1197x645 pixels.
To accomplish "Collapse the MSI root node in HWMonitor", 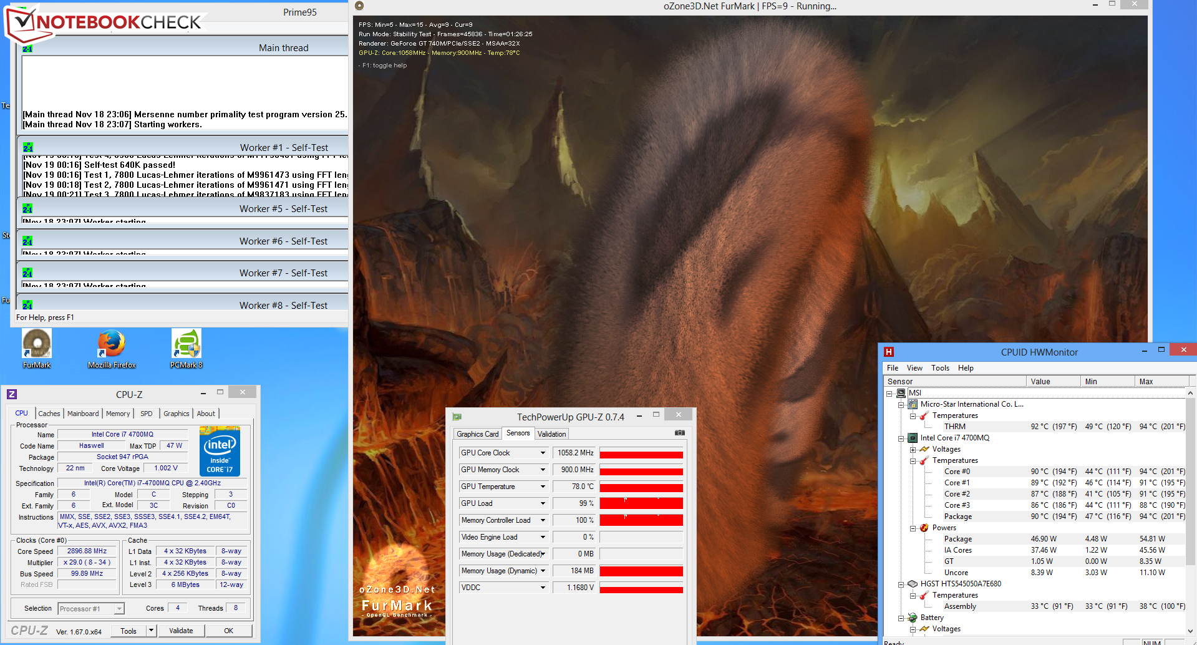I will 889,394.
